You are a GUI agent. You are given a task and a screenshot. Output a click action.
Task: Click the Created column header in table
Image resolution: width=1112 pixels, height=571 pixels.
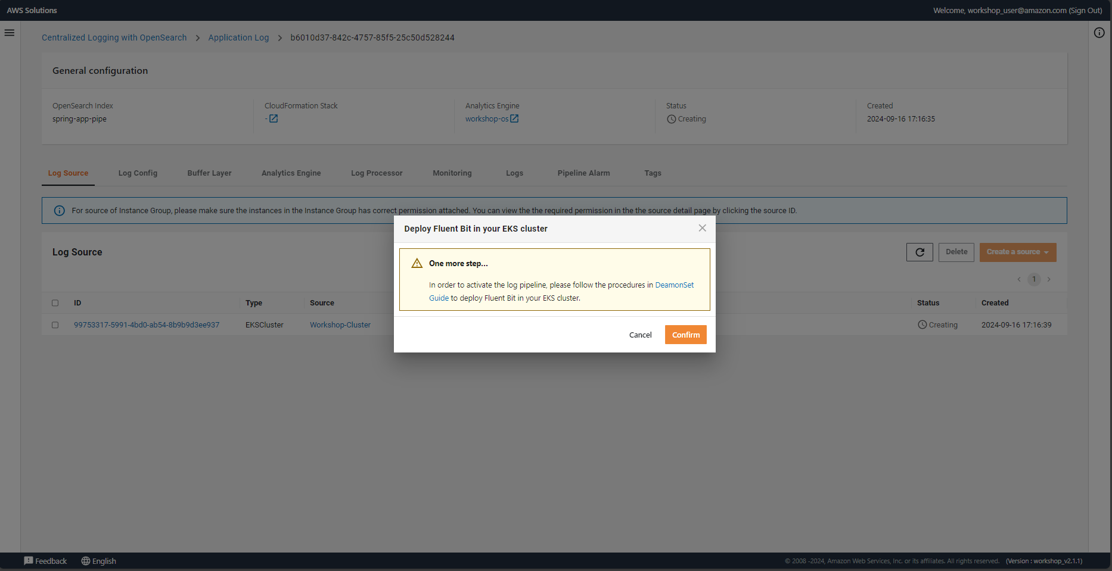(995, 303)
